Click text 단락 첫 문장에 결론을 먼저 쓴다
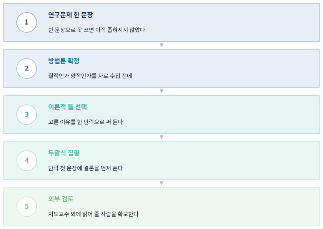The height and width of the screenshot is (229, 323). 85,168
